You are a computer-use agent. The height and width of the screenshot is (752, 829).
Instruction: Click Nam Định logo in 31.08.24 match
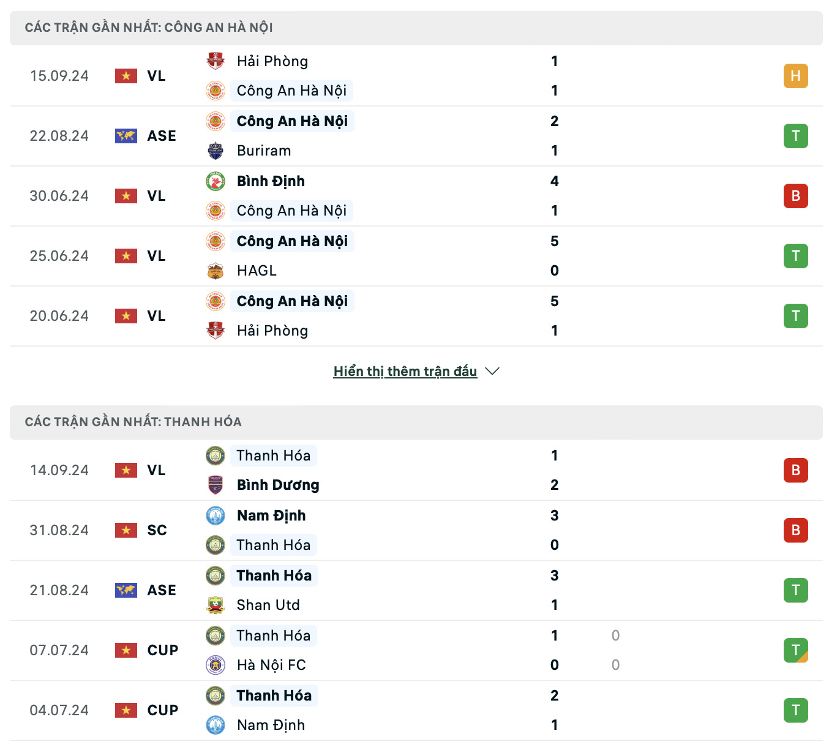point(216,516)
